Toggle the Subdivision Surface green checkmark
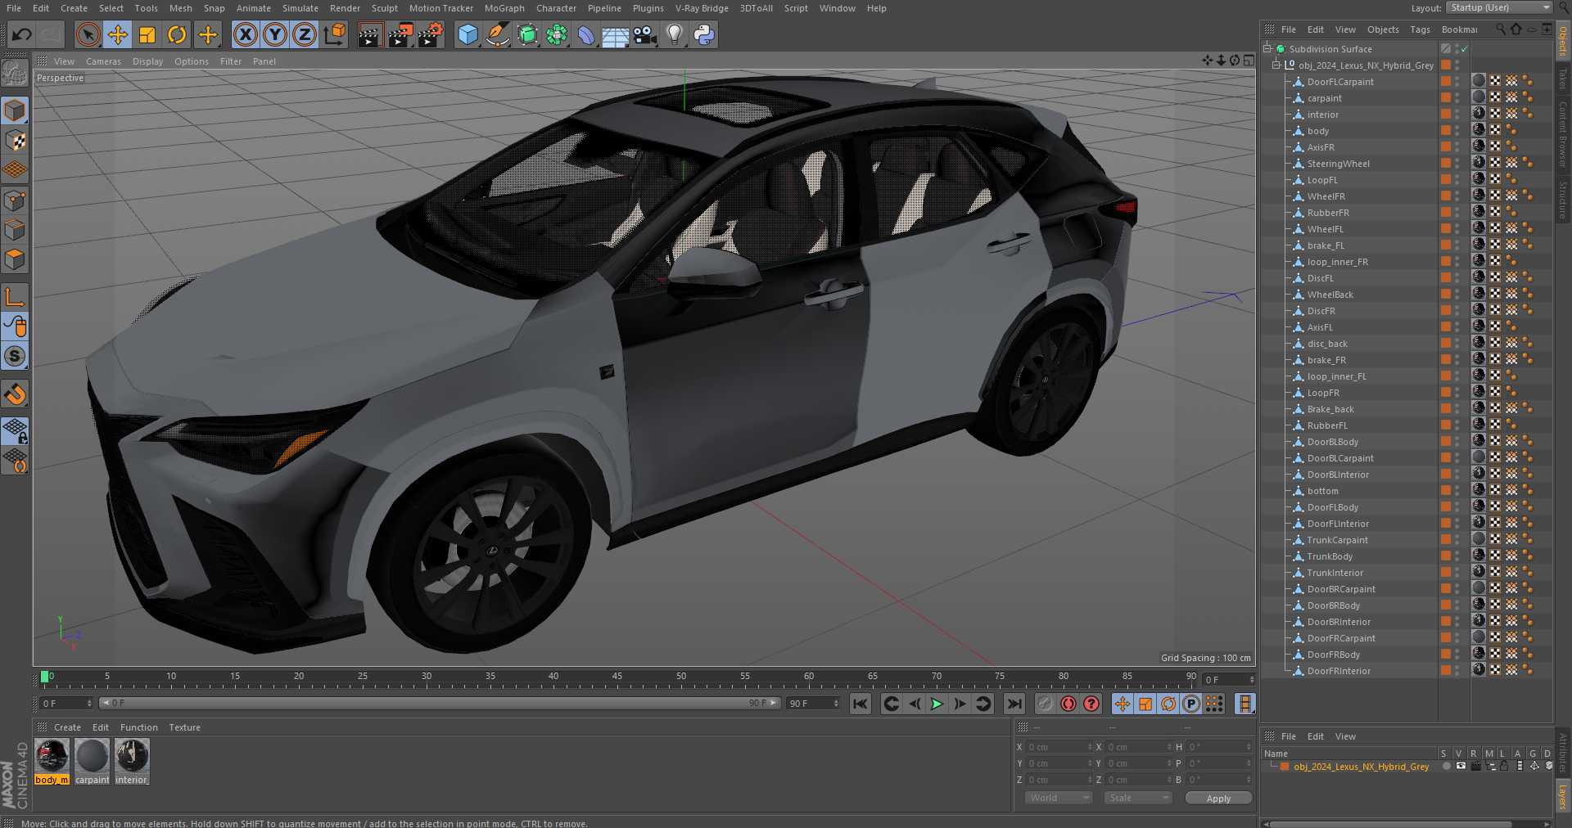This screenshot has height=828, width=1572. (1464, 49)
